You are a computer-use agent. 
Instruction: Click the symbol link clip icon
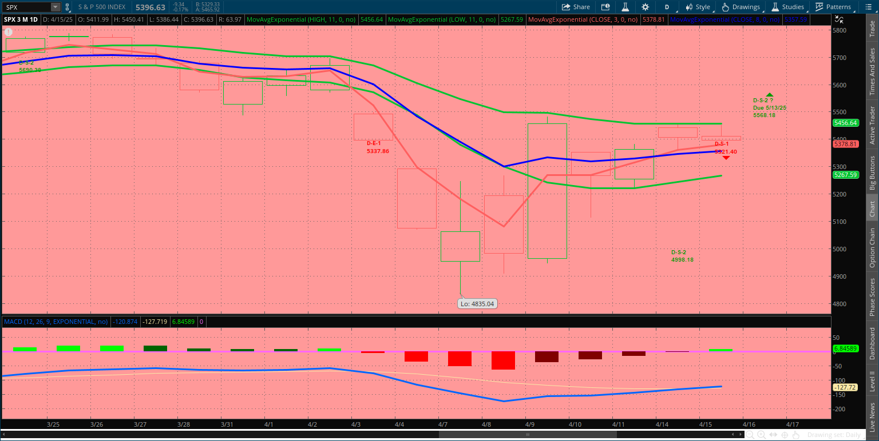tap(68, 7)
